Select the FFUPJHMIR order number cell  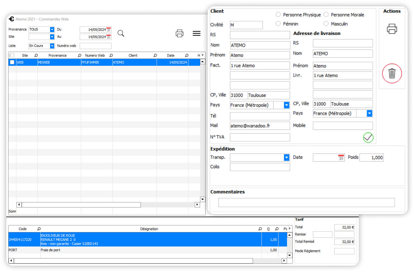97,62
